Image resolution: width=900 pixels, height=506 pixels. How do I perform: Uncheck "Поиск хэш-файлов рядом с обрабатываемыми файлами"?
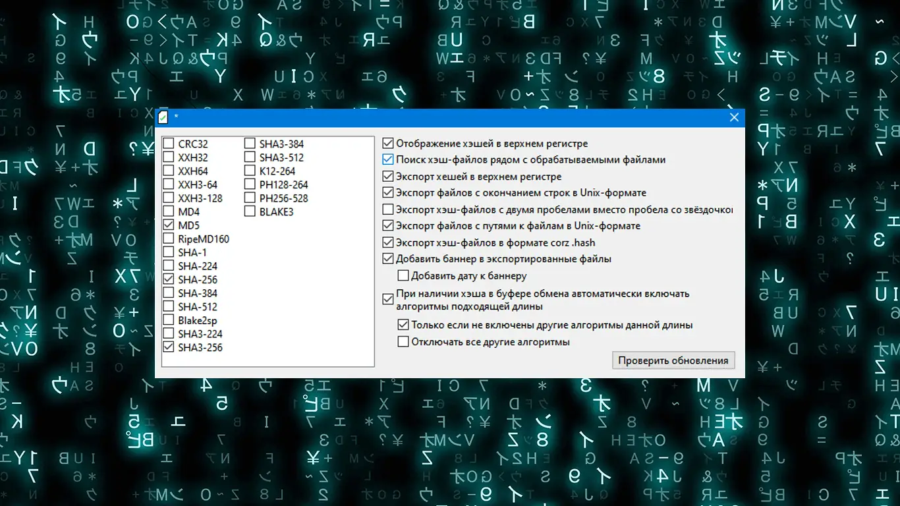(x=388, y=159)
